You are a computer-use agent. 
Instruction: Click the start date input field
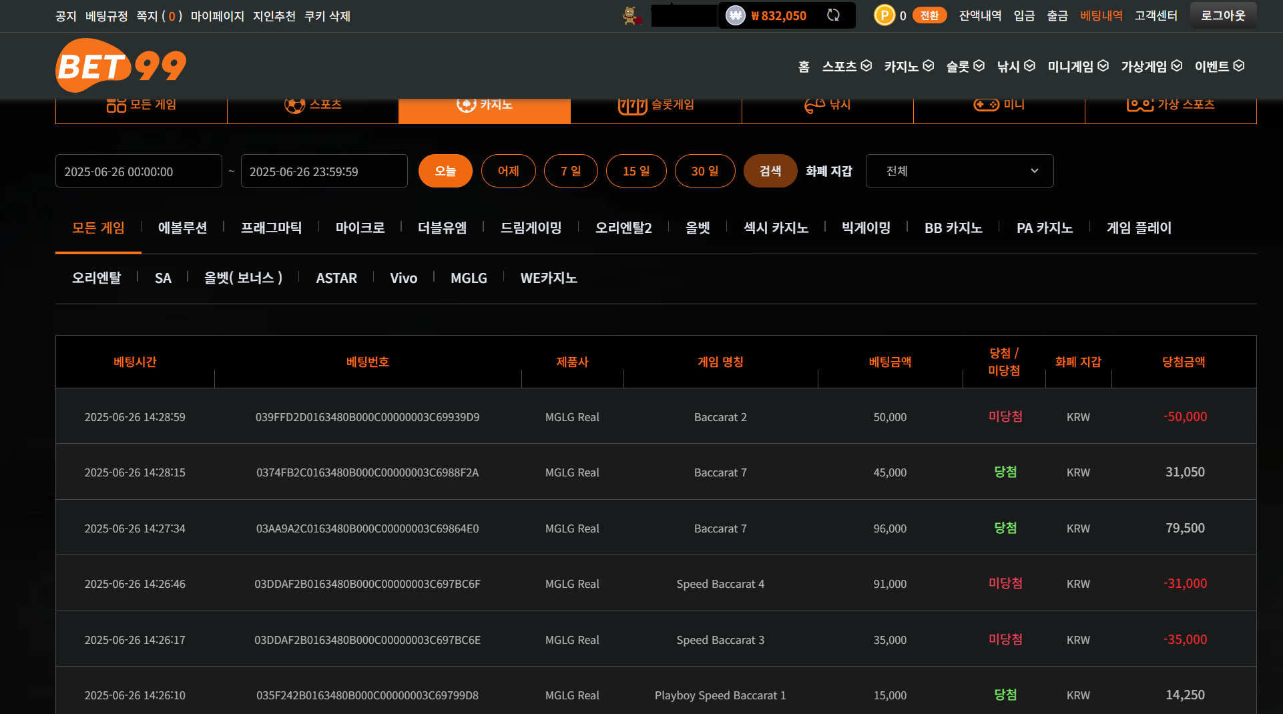coord(138,171)
